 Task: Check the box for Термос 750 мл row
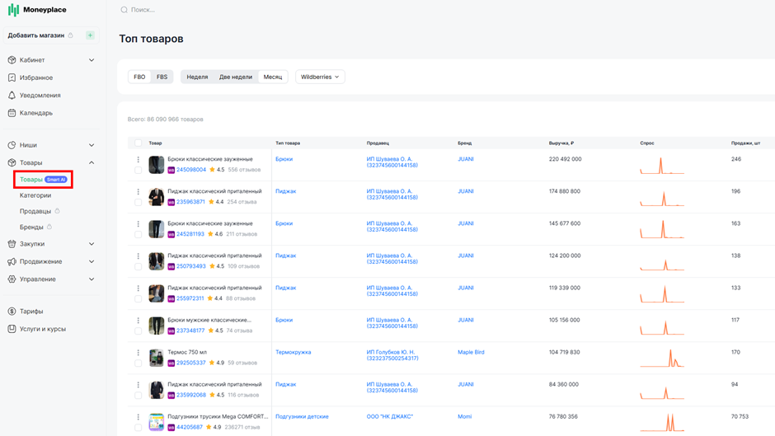click(138, 363)
